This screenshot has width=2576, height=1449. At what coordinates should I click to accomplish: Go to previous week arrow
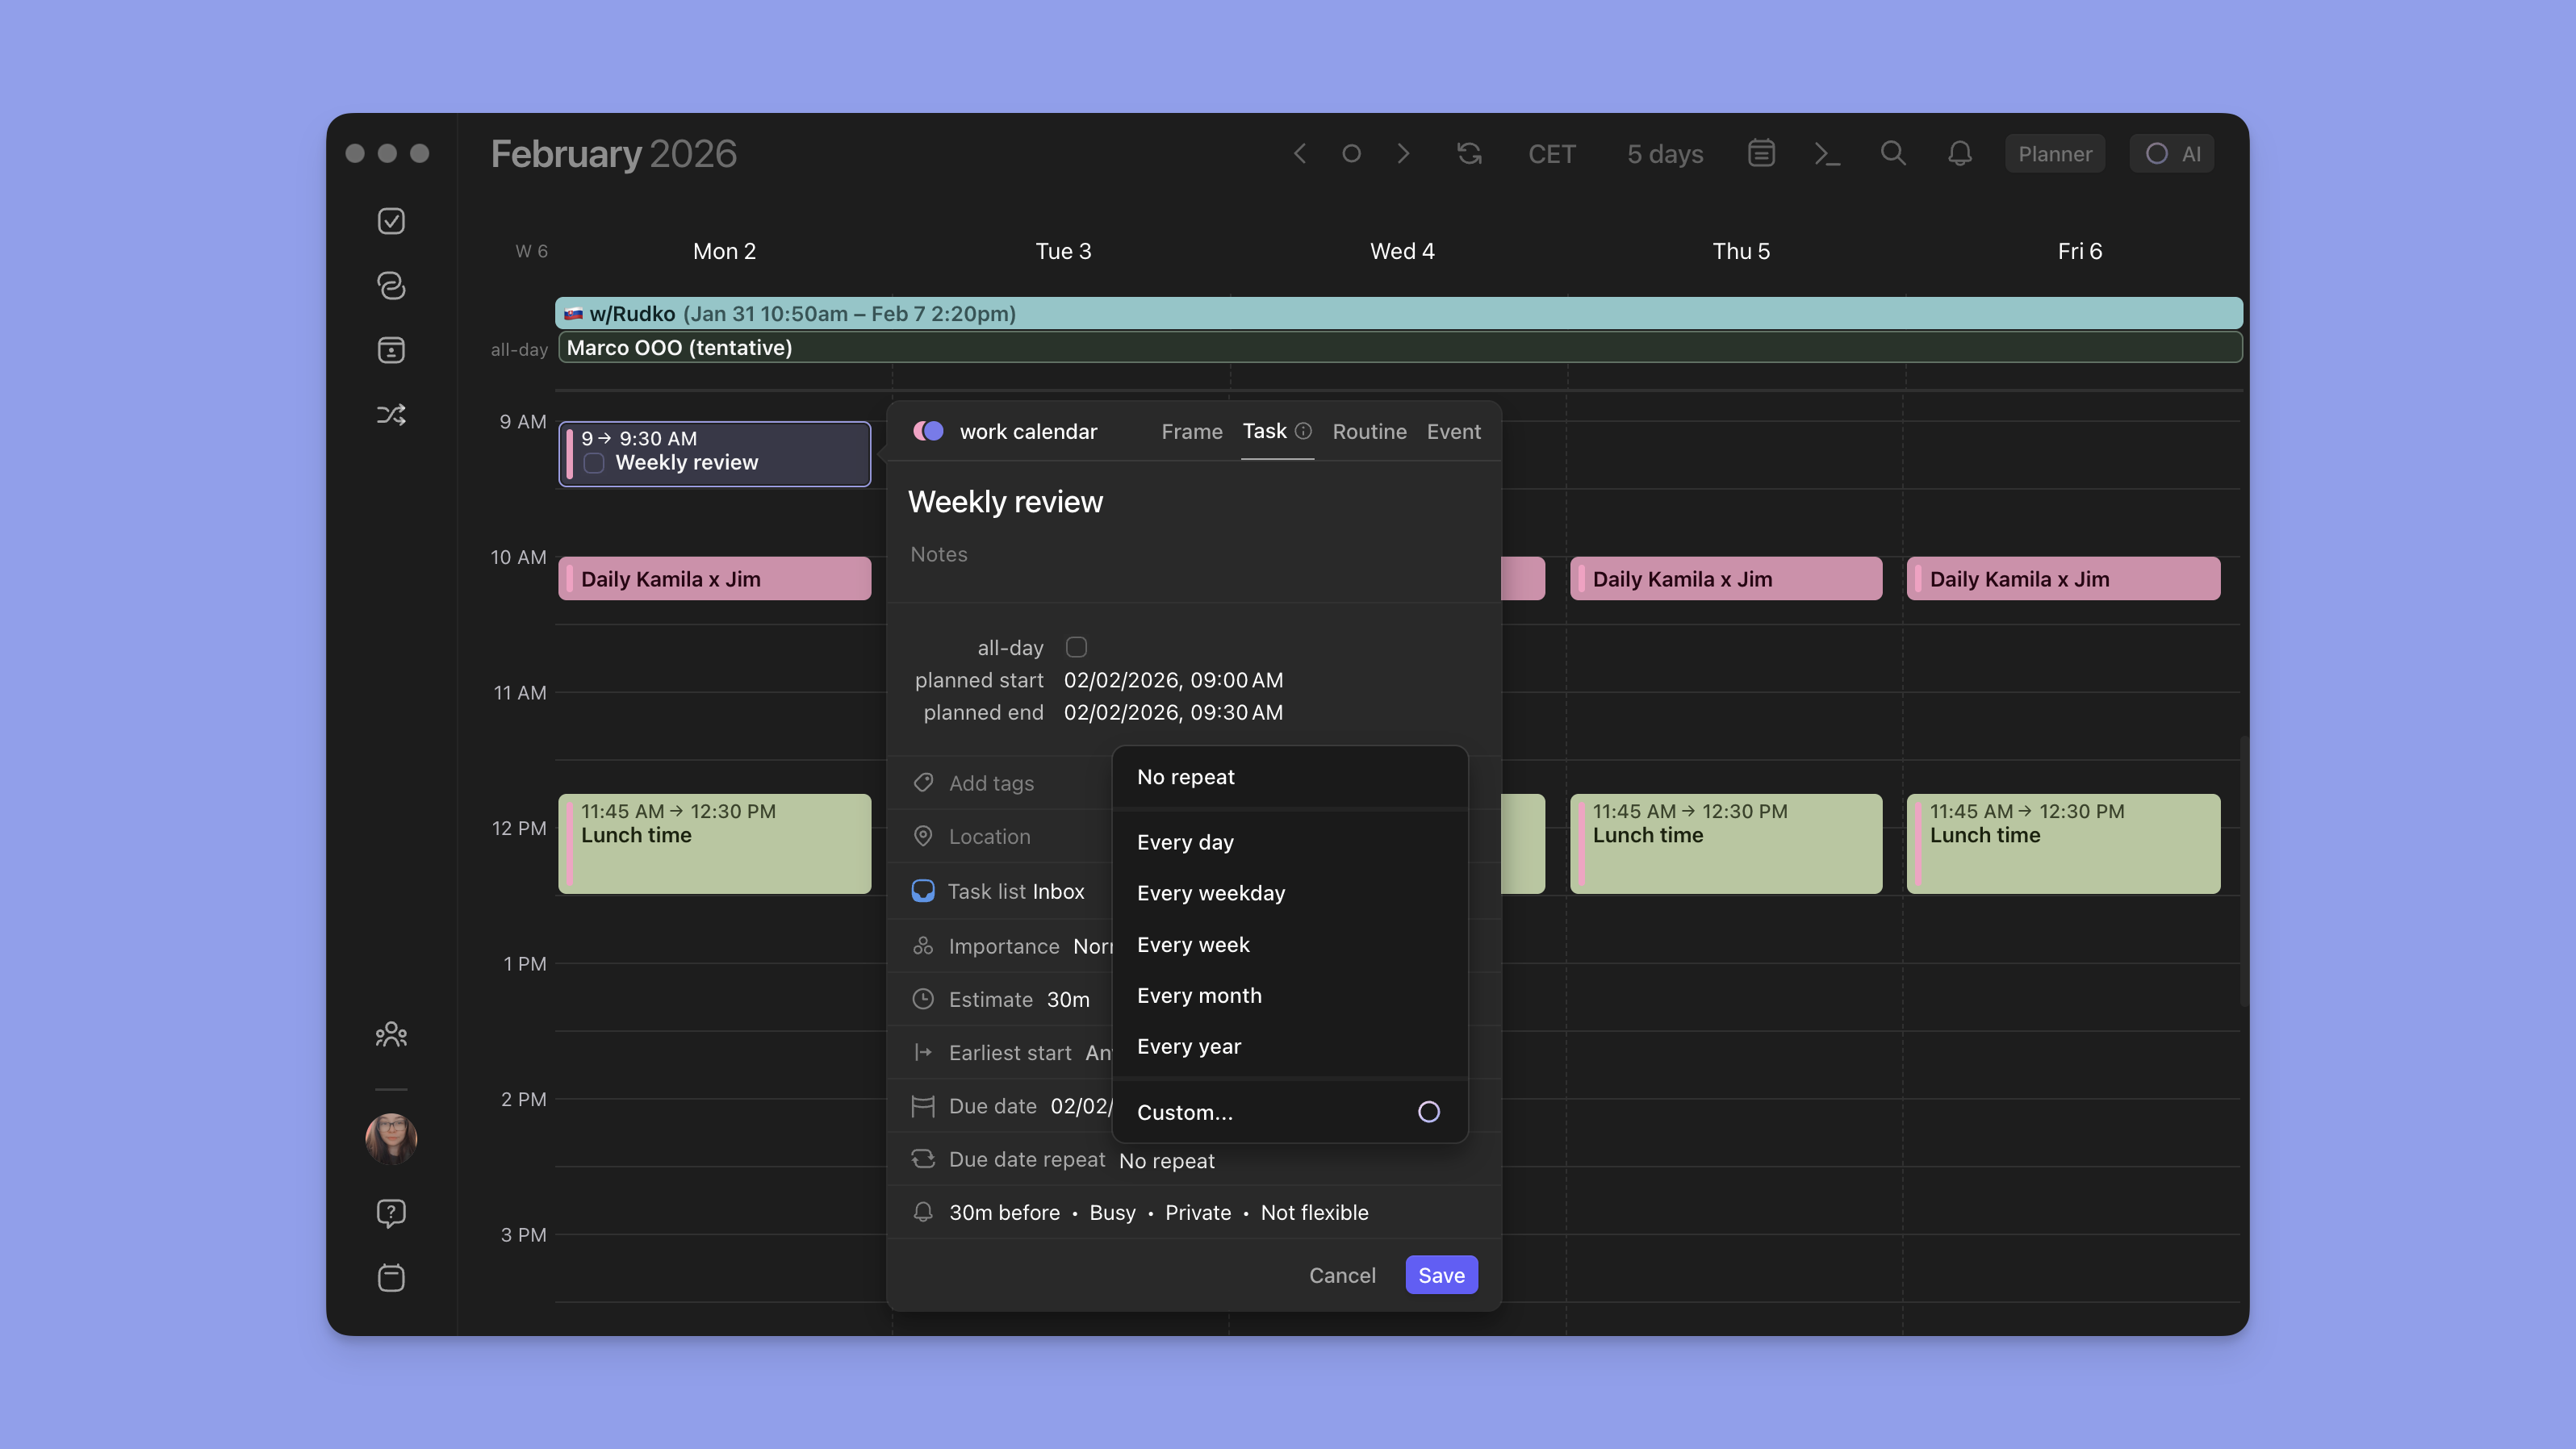coord(1300,153)
